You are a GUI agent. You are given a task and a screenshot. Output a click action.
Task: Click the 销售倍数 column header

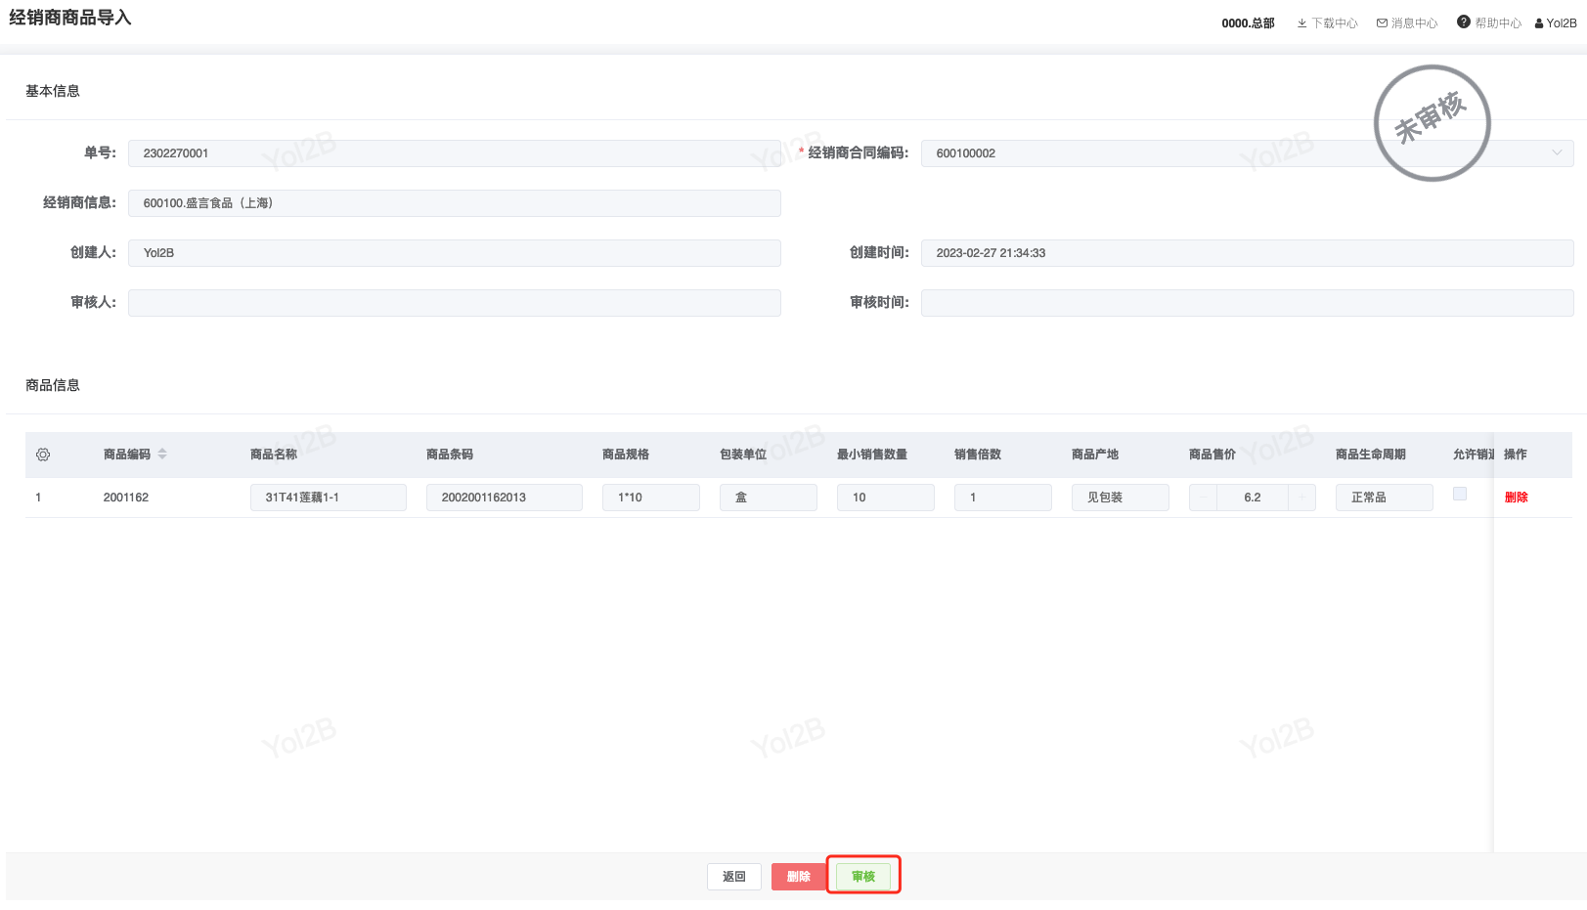[x=978, y=455]
